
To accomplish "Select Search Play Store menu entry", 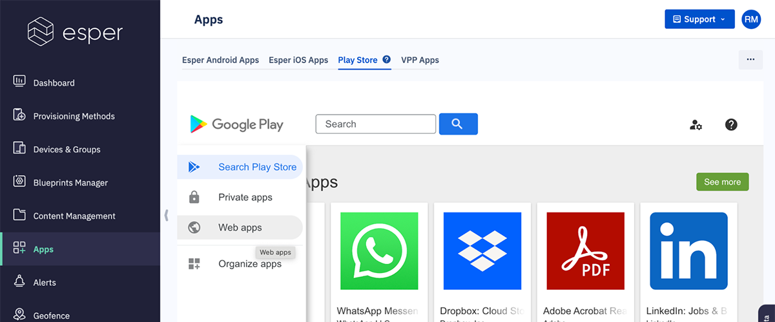I will (240, 167).
